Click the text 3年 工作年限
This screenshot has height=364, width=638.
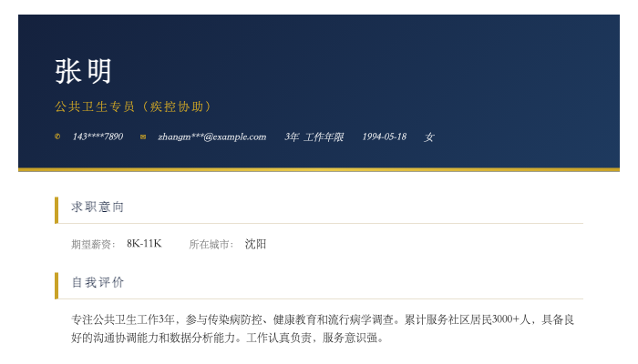314,136
